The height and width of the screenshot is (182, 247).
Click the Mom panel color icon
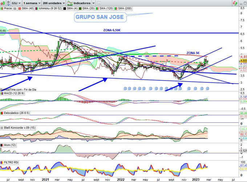click(x=2, y=145)
